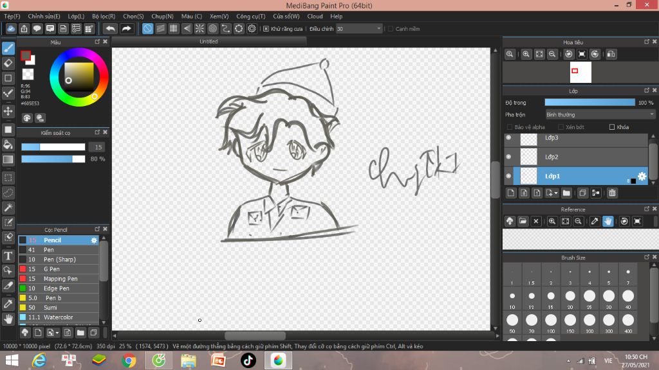This screenshot has width=659, height=370.
Task: Turn snap off in the toolbar
Action: (147, 28)
